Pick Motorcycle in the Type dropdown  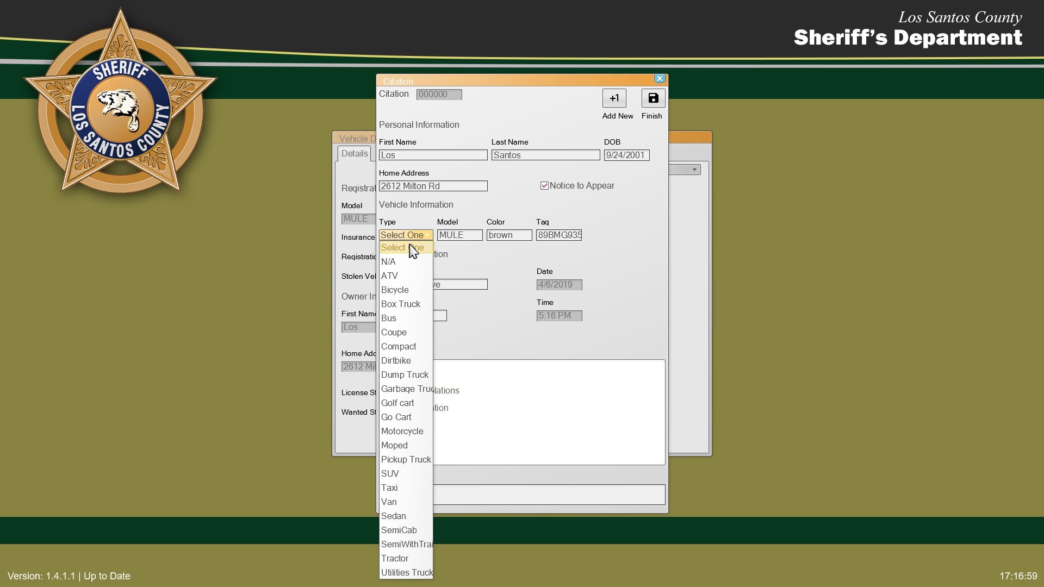point(402,432)
